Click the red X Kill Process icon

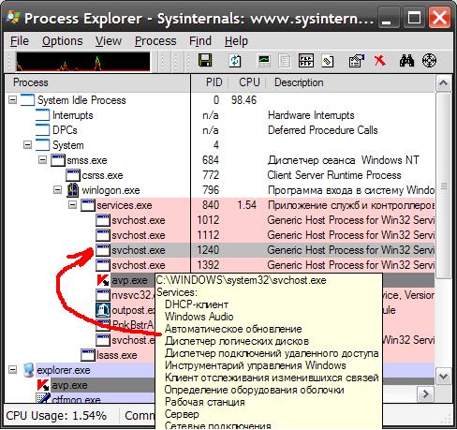click(380, 60)
